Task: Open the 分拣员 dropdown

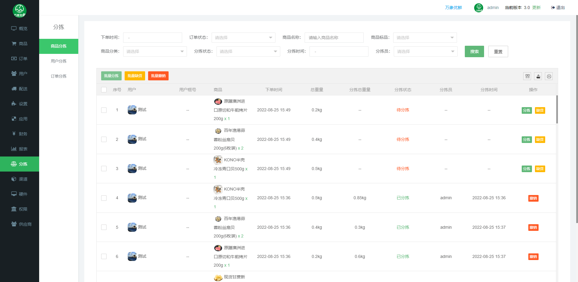Action: tap(425, 51)
